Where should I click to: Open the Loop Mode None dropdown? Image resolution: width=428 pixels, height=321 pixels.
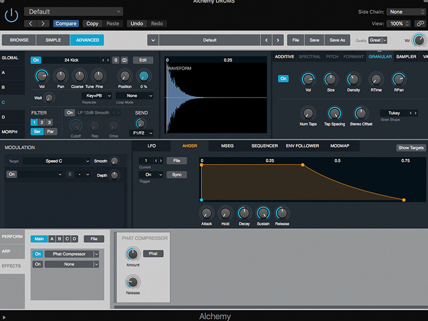click(134, 96)
